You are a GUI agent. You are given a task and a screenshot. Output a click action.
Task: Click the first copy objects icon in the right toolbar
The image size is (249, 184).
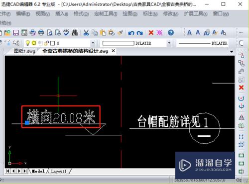point(242,55)
